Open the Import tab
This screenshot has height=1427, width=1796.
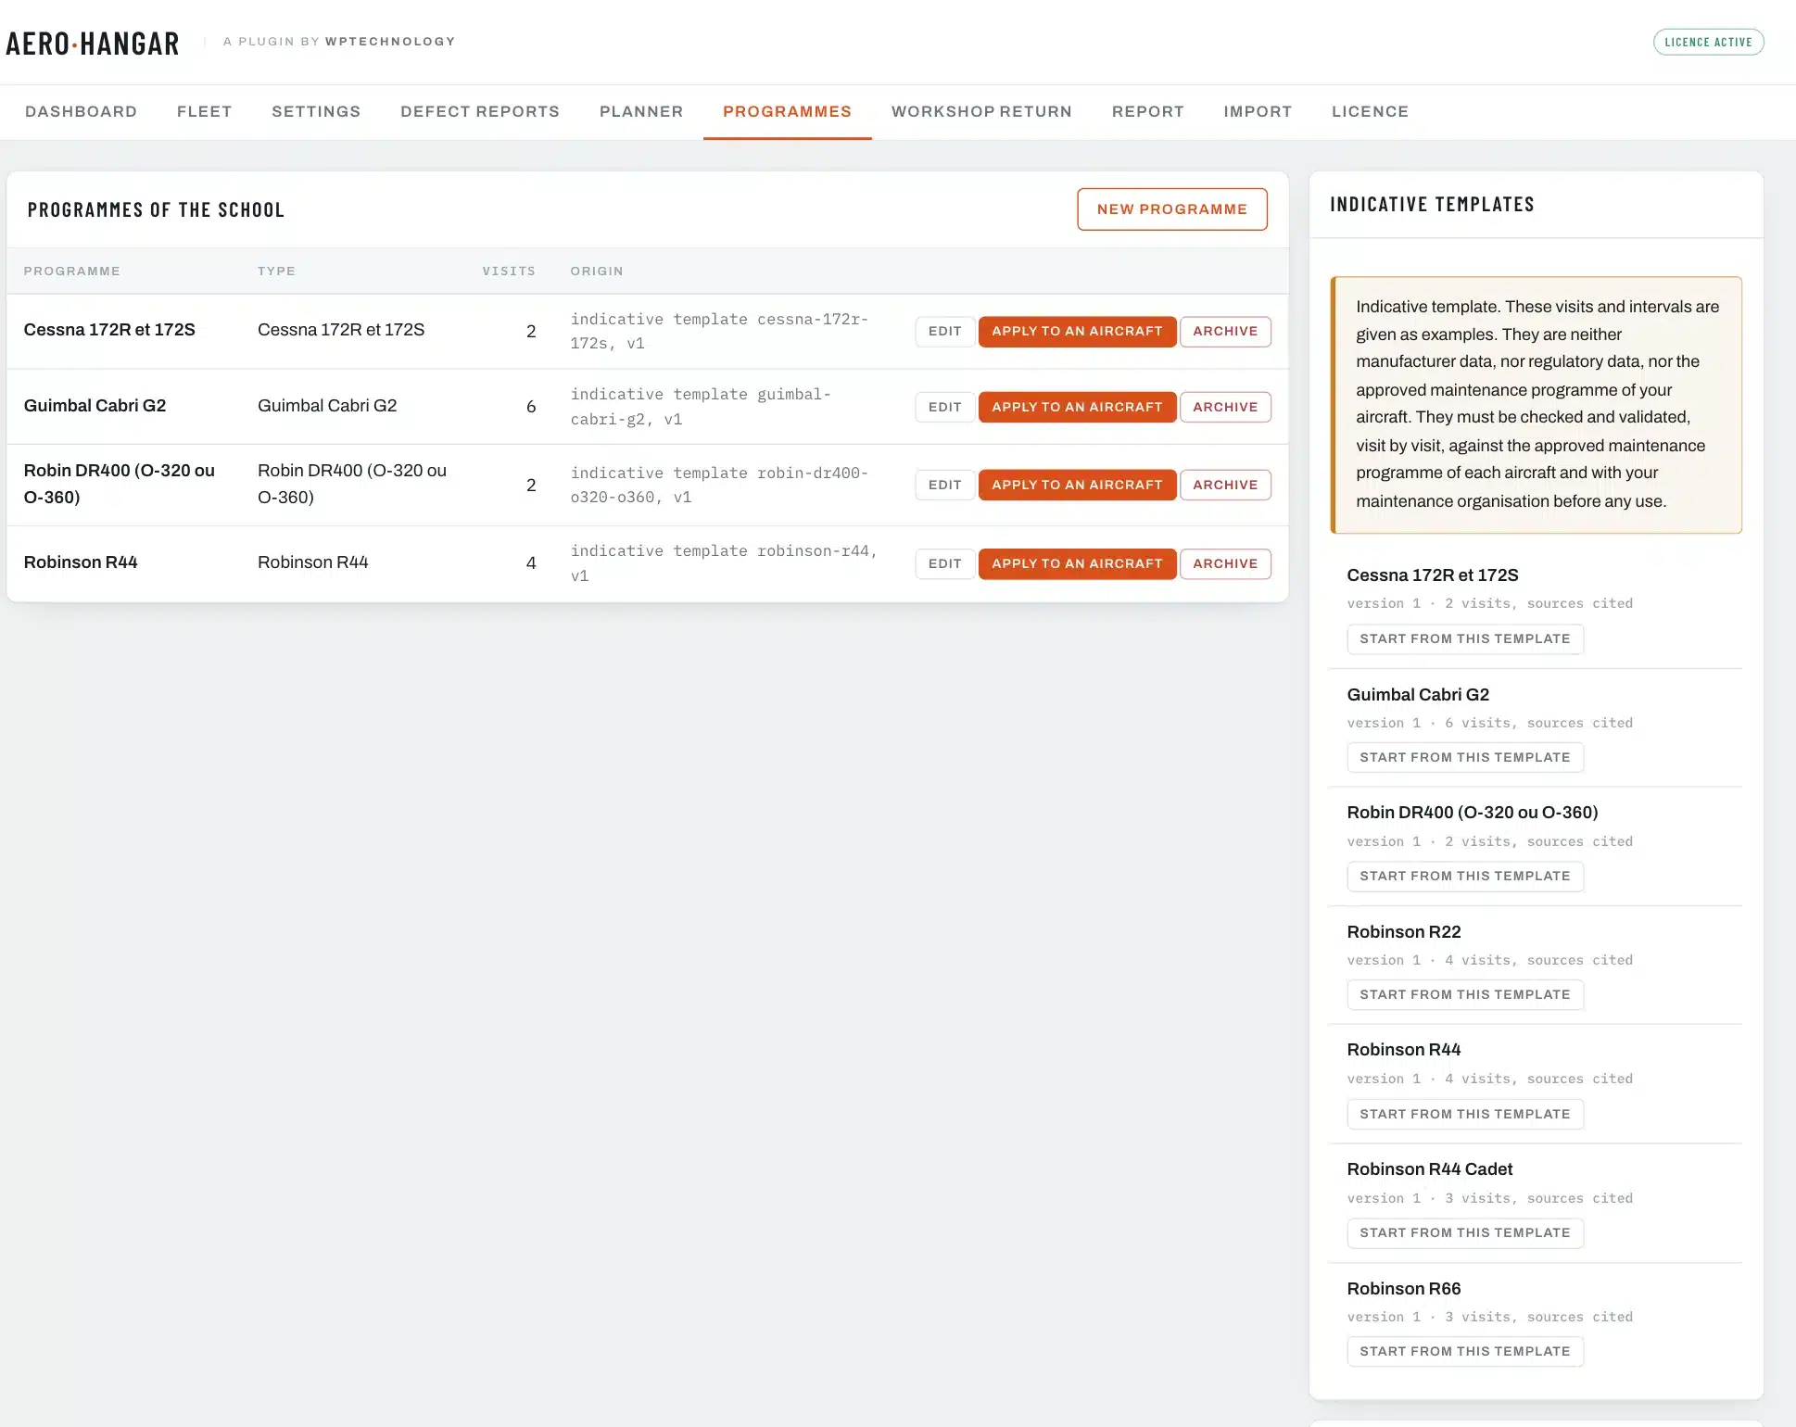(1258, 111)
